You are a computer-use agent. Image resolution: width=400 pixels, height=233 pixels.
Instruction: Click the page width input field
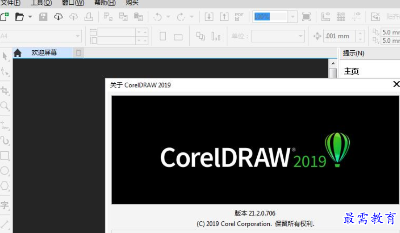[x=117, y=33]
